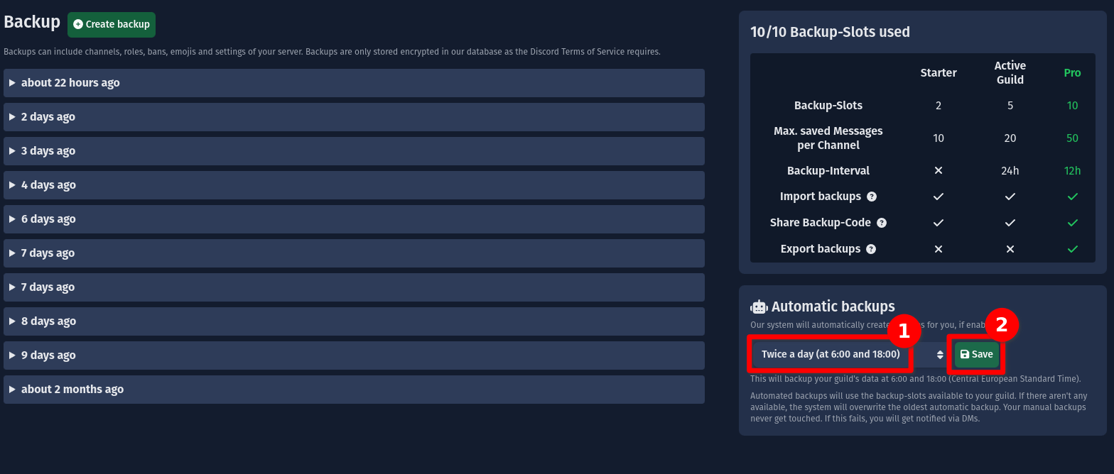
Task: Expand the '3 days ago' backup entry
Action: [48, 151]
